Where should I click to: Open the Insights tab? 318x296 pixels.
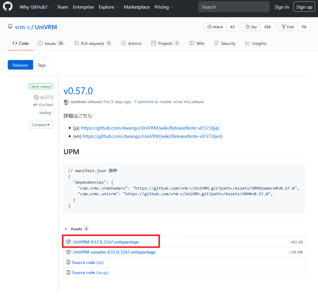[x=256, y=43]
